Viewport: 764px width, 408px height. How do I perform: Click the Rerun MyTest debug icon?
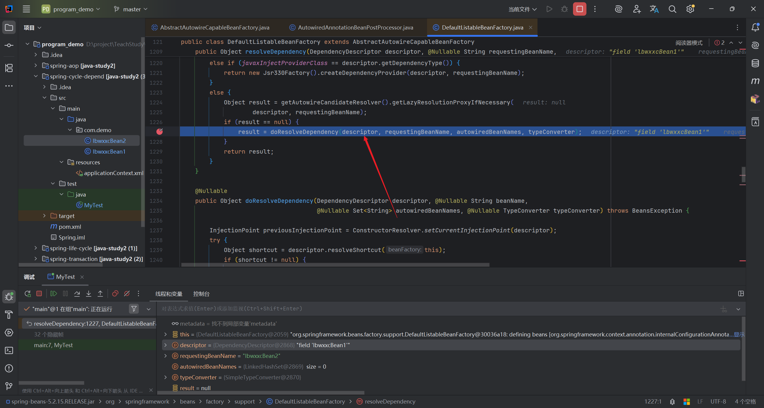(x=27, y=294)
